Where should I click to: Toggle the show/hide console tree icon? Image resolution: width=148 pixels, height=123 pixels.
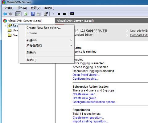pyautogui.click(x=18, y=14)
